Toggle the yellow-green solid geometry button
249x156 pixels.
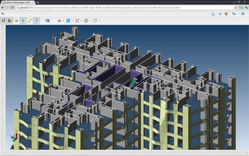pos(10,21)
